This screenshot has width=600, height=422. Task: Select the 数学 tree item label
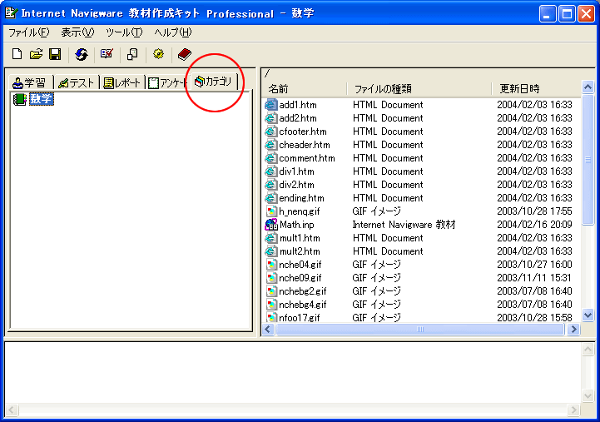tap(42, 99)
